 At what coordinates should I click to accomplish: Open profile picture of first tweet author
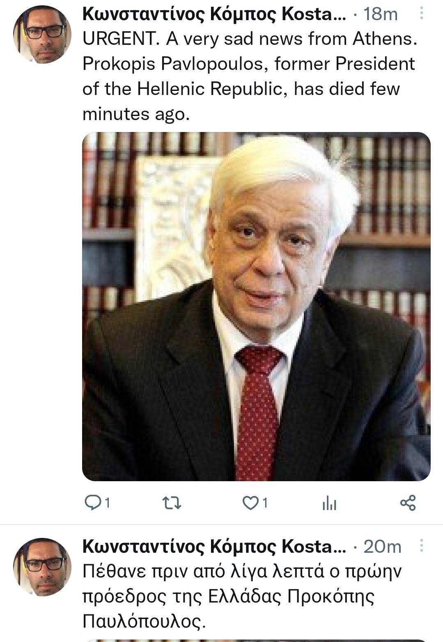42,35
